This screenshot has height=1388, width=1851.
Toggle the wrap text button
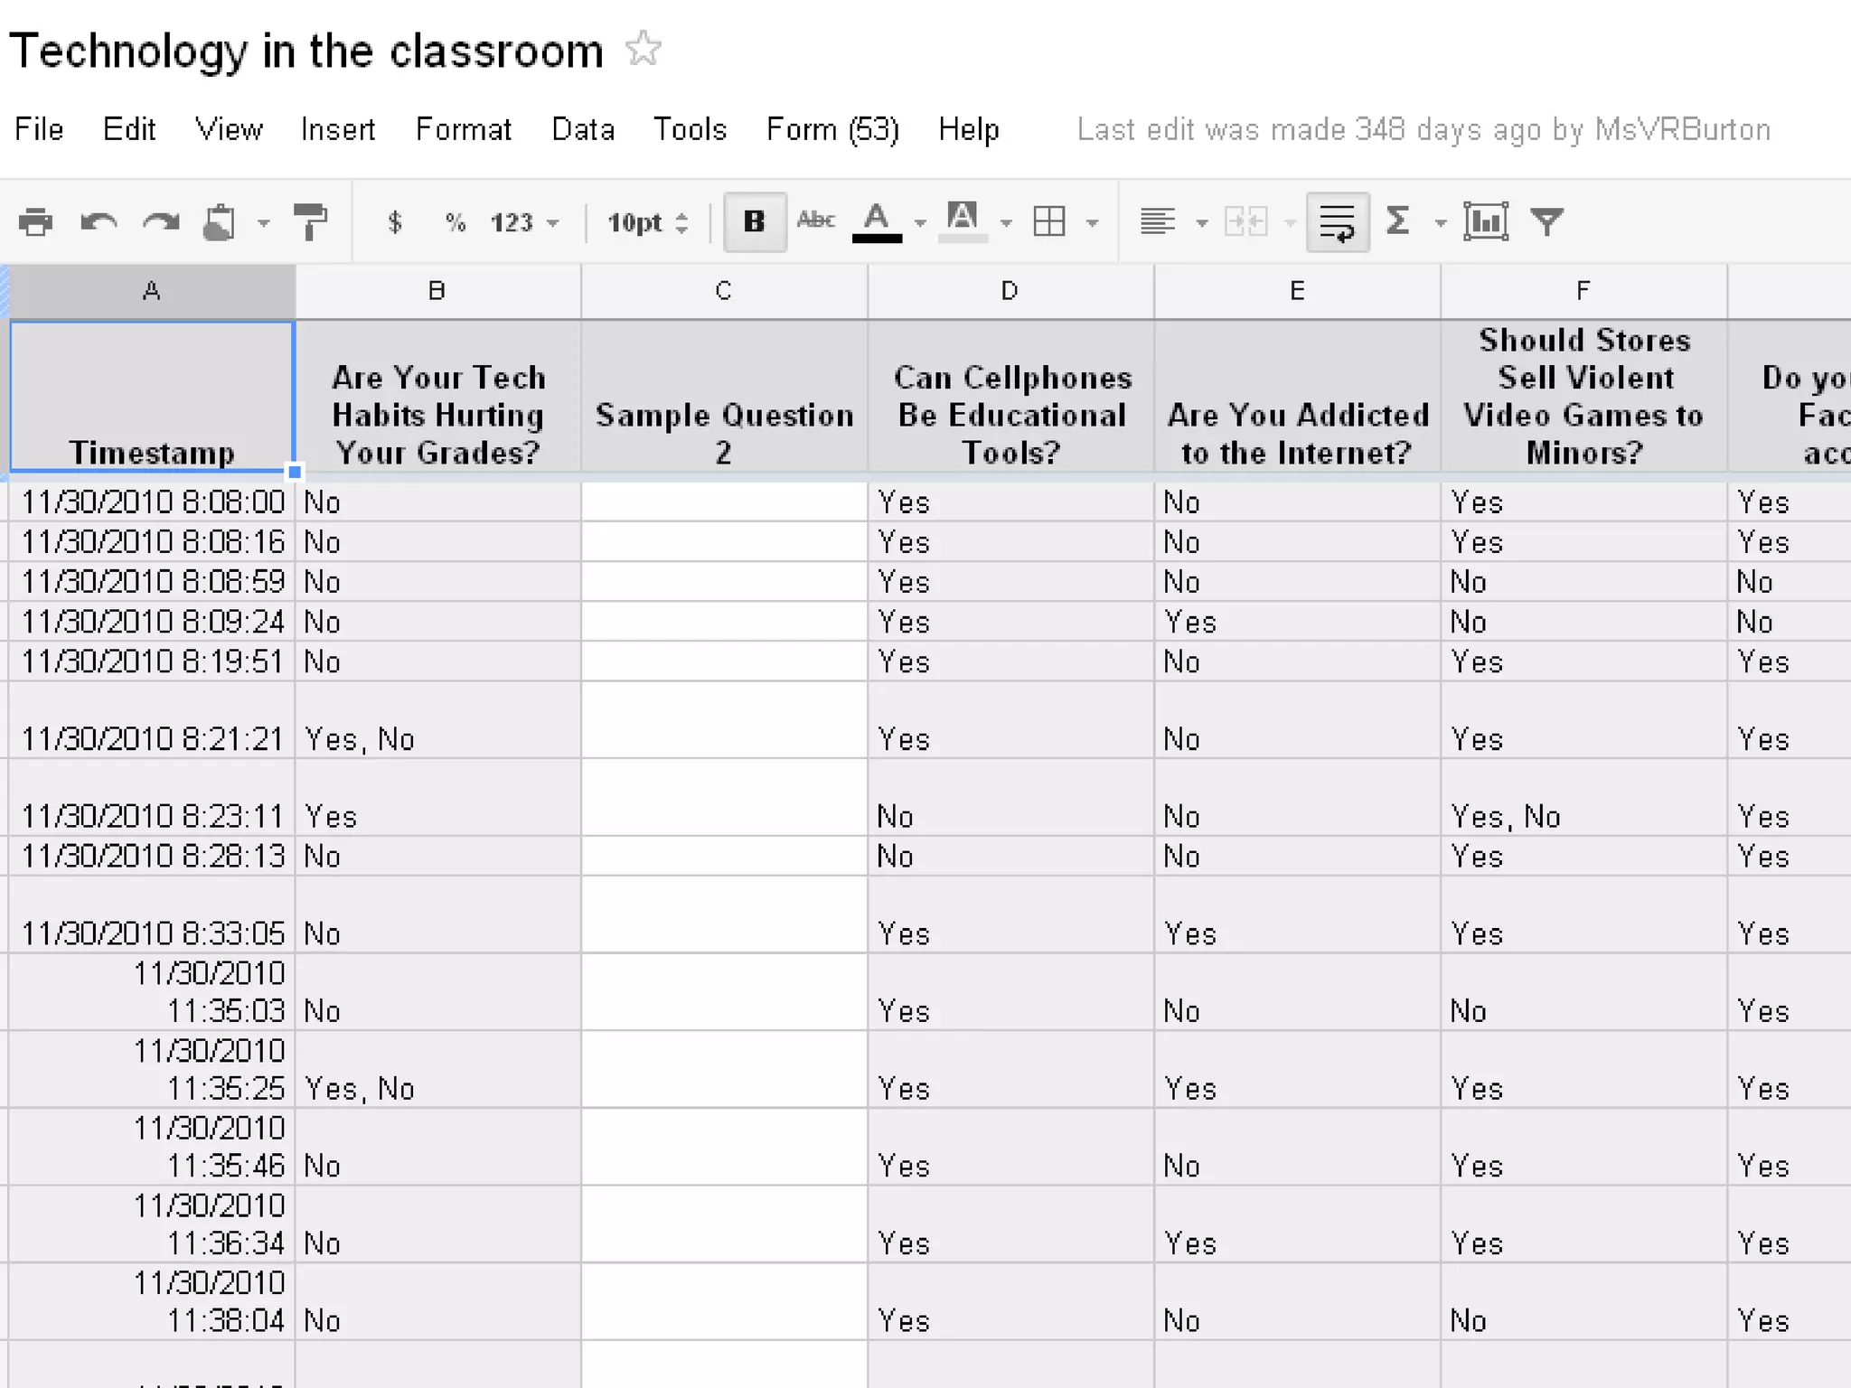click(1337, 221)
